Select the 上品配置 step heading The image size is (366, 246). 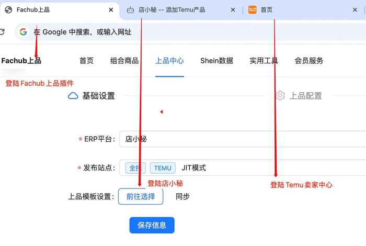306,96
